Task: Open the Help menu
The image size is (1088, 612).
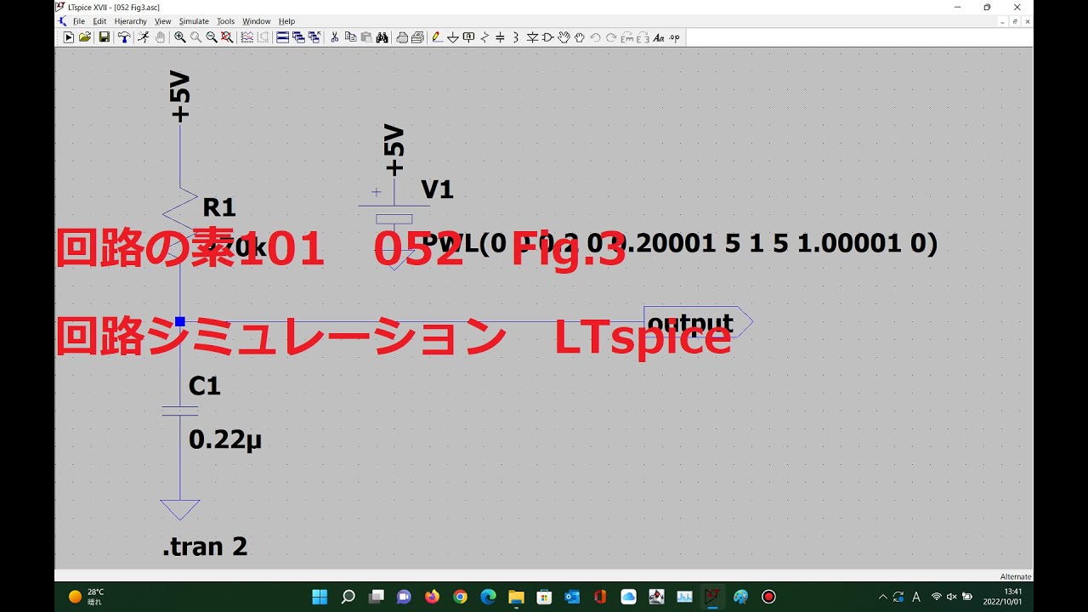Action: pyautogui.click(x=286, y=21)
